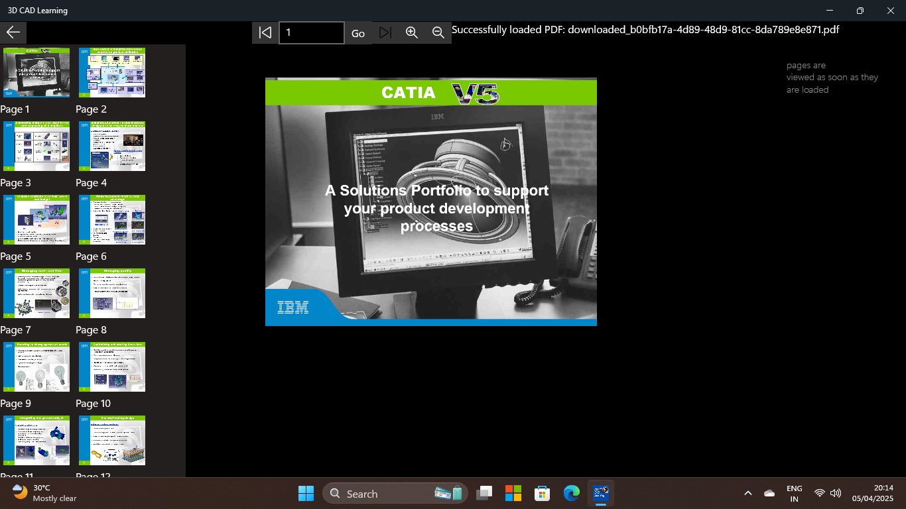
Task: Open Page 7 thumbnail
Action: point(36,293)
